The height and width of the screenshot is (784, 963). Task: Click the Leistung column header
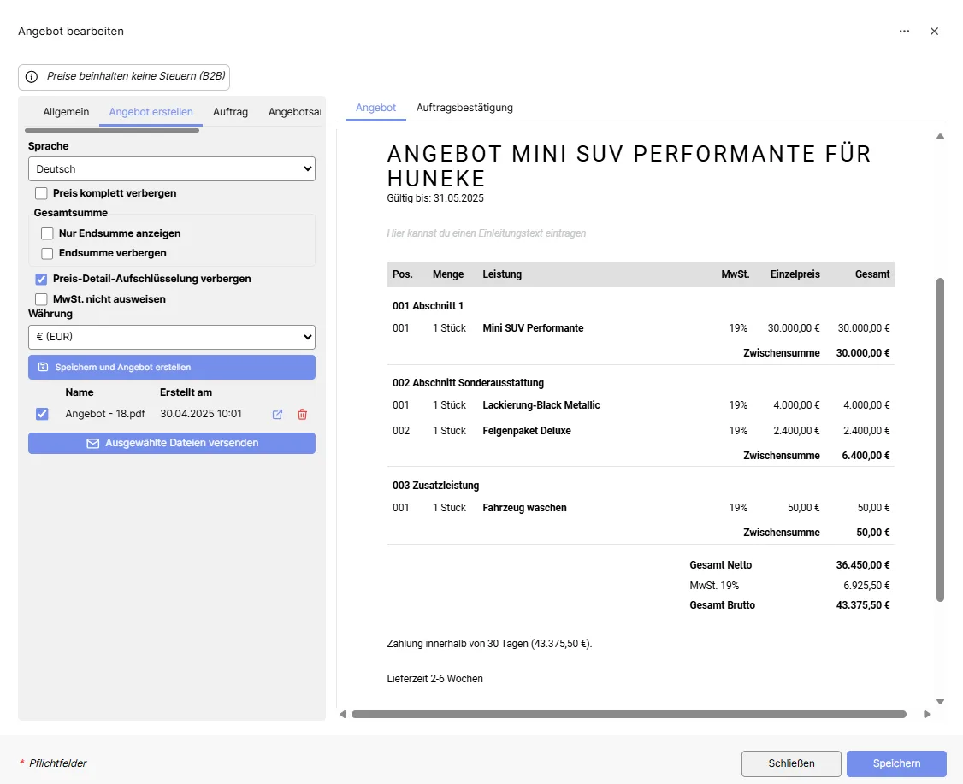click(502, 274)
